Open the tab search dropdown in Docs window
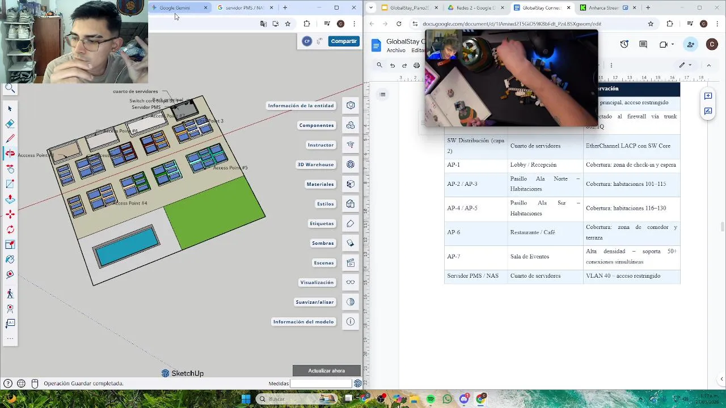 (x=370, y=8)
